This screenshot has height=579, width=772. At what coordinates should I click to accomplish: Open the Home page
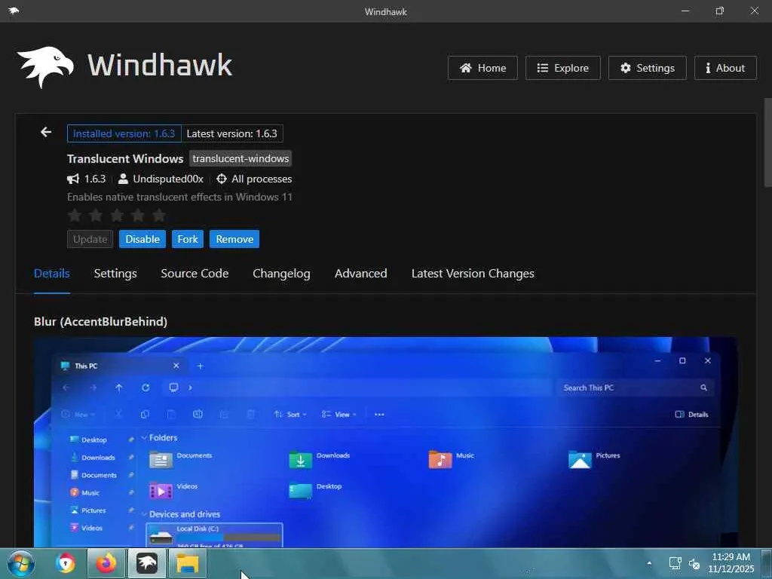(482, 68)
